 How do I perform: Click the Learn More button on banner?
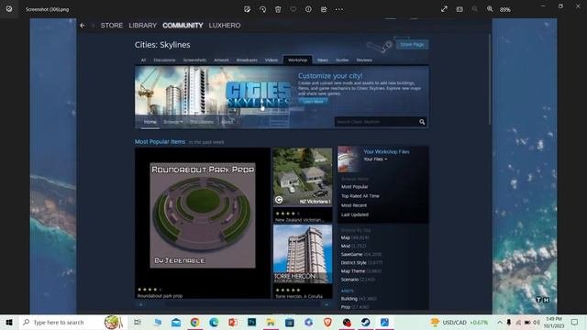click(x=314, y=102)
